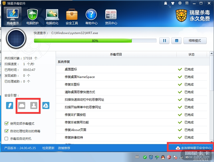Viewport: 214px width, 162px height.
Task: Click the cloud security engine icon
Action: coord(22,105)
